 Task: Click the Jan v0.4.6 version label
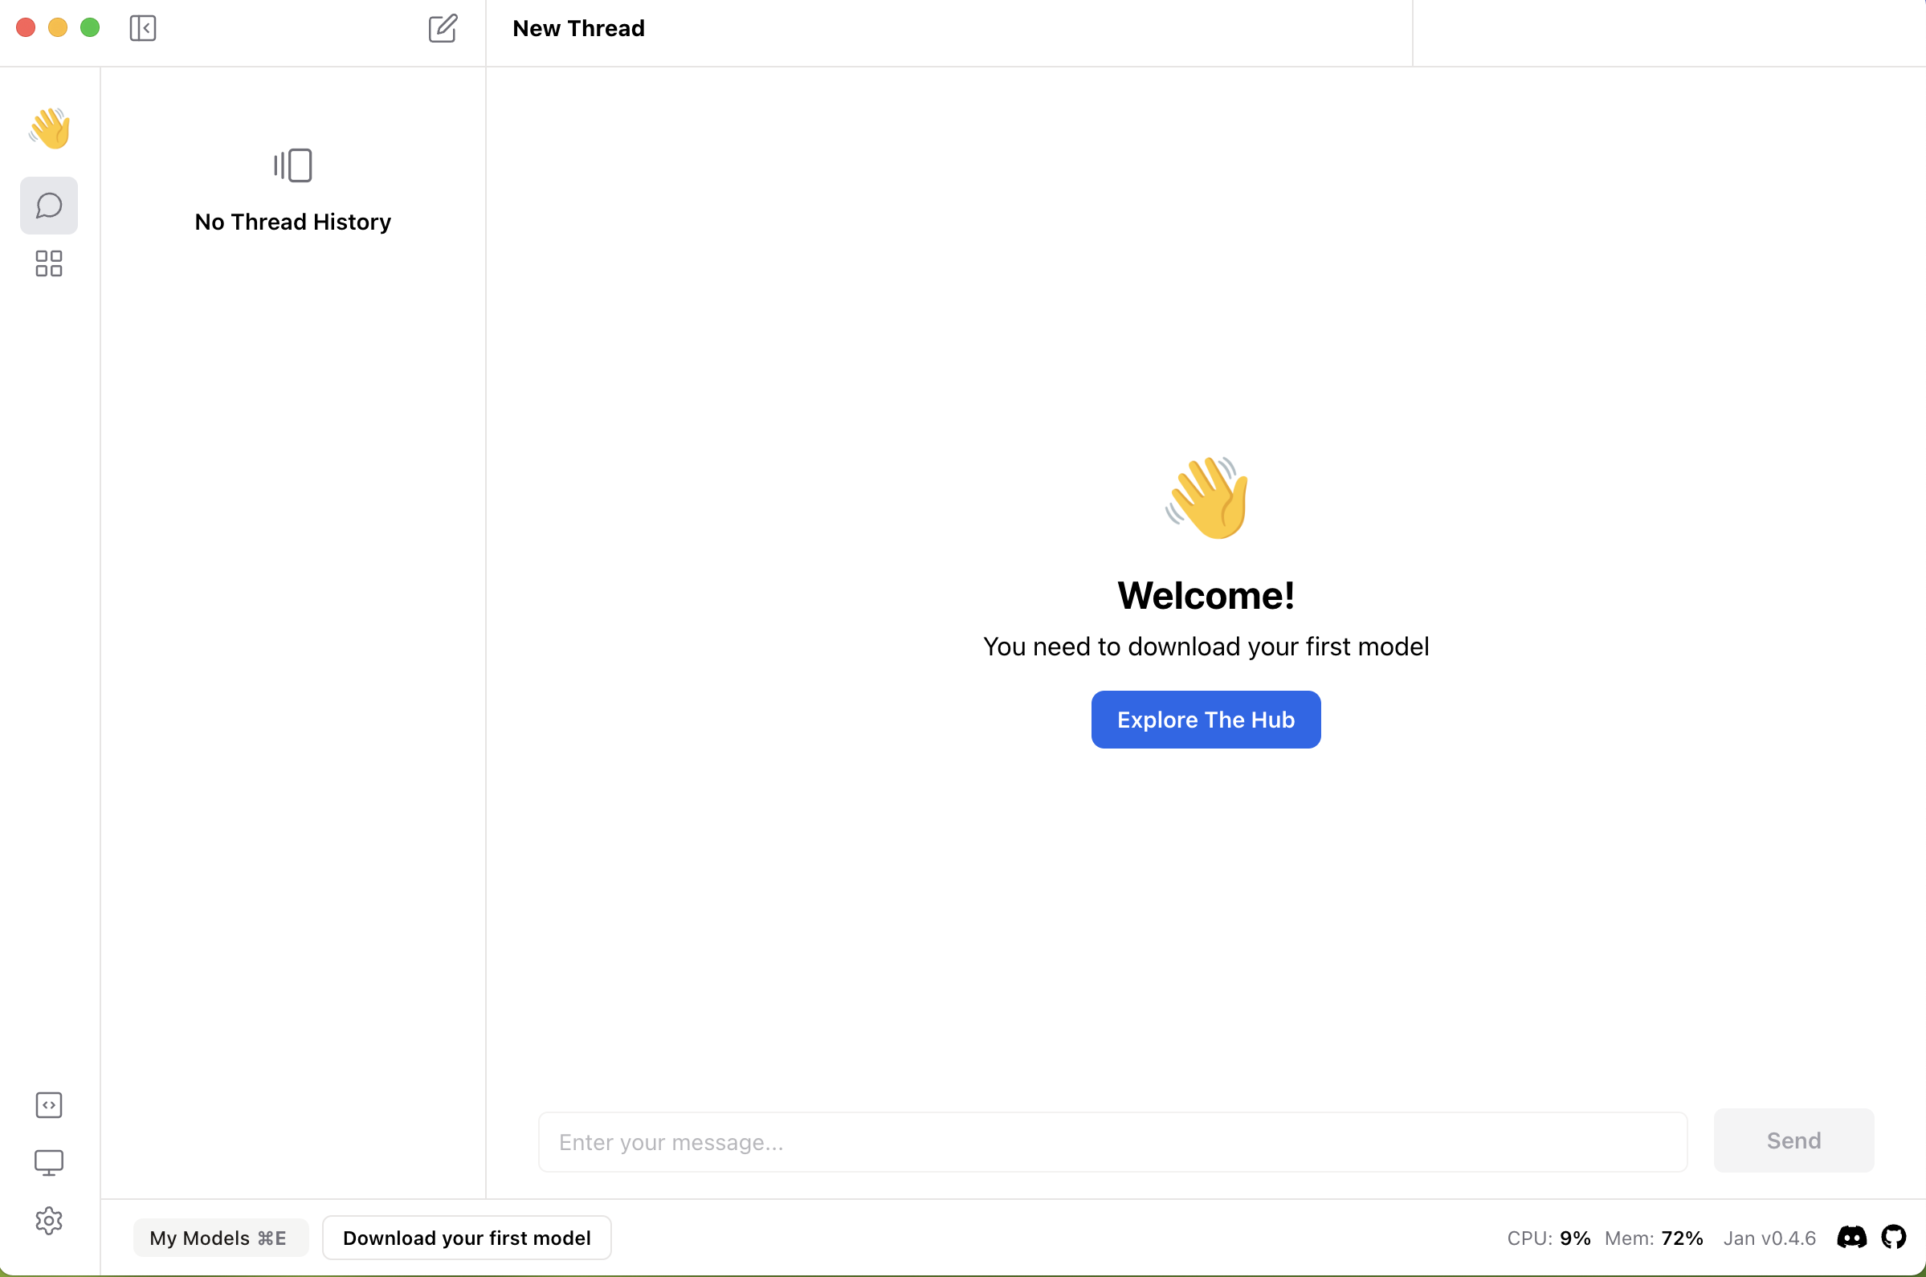(1769, 1238)
